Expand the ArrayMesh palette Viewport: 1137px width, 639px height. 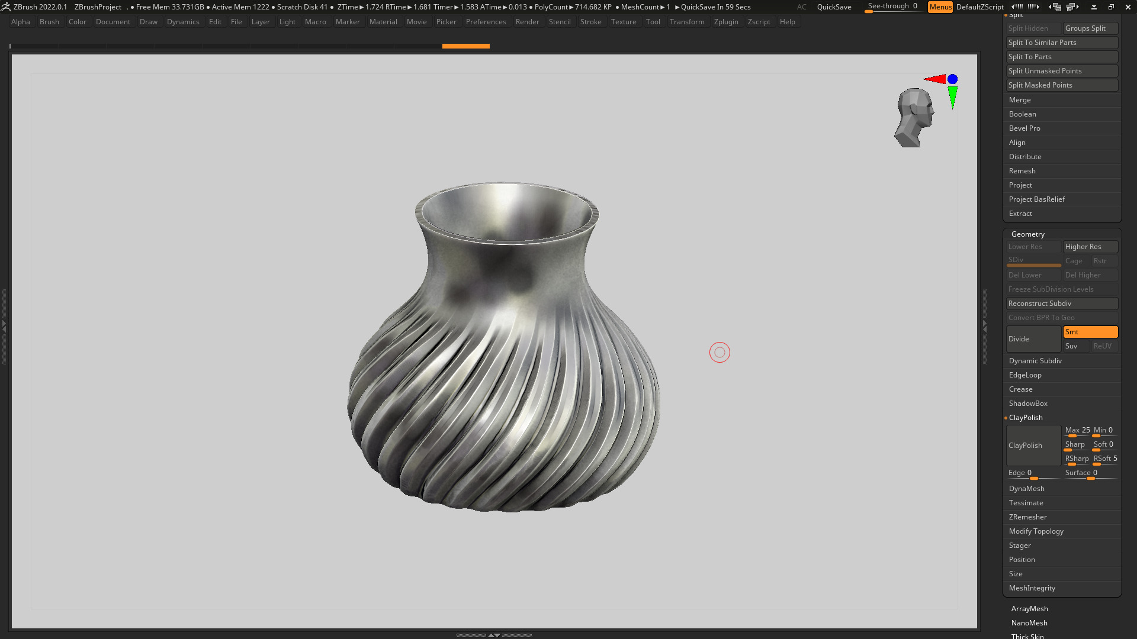coord(1029,609)
